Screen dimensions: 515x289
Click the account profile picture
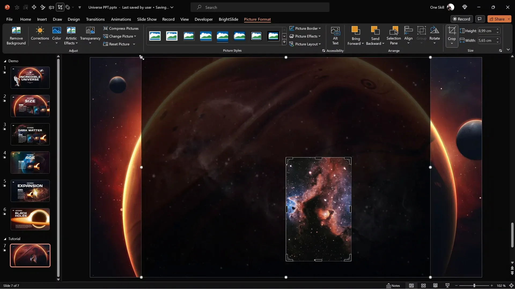(451, 7)
